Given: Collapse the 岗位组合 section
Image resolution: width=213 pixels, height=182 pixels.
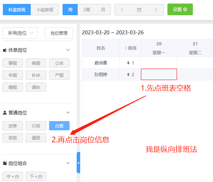Looking at the screenshot, I should [69, 163].
